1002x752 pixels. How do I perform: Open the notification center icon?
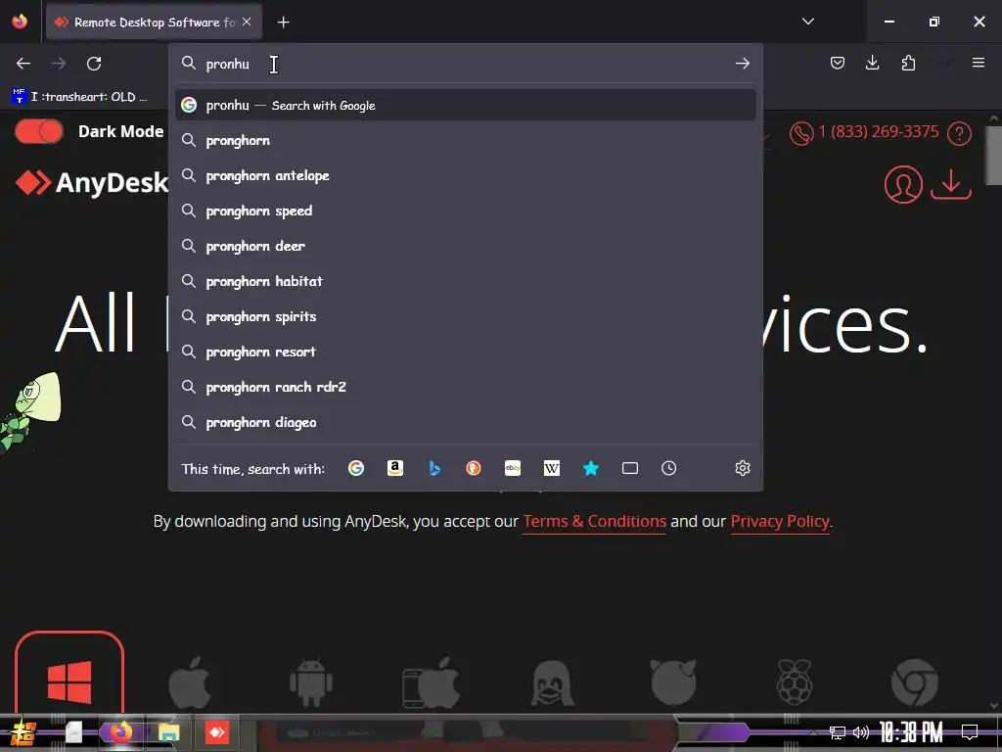click(x=970, y=731)
